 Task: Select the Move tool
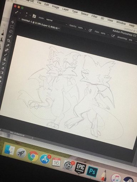(x=12, y=22)
